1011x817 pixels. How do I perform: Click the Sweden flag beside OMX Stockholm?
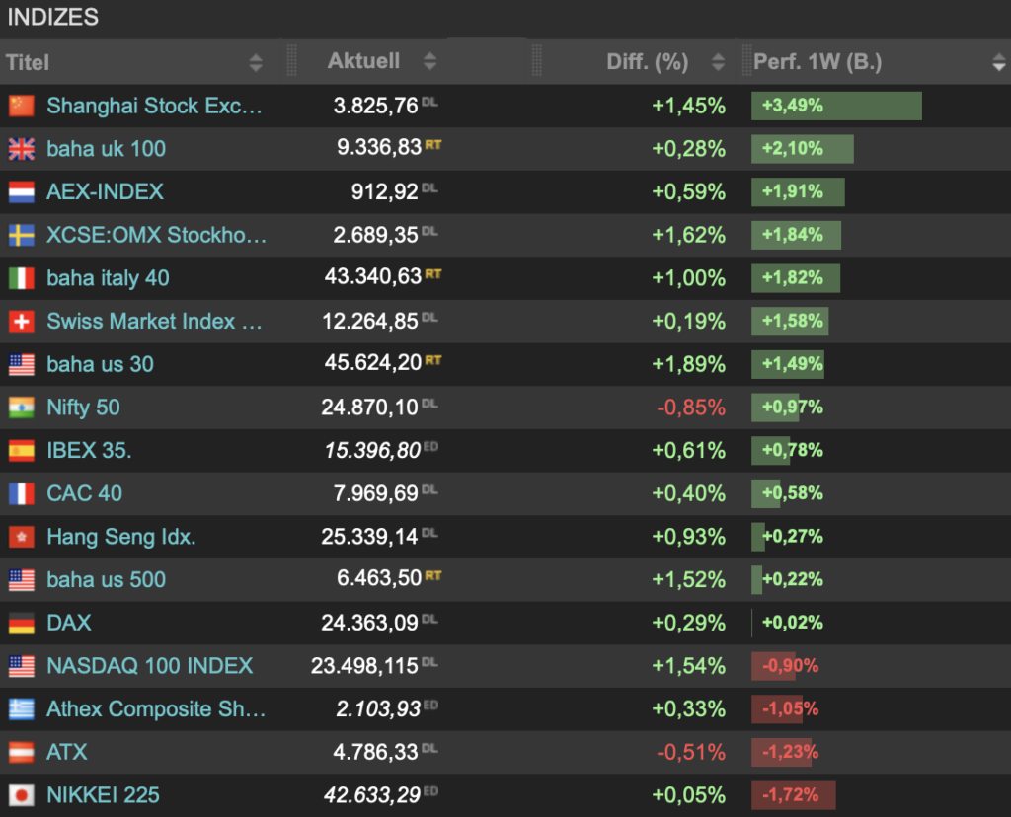click(22, 235)
